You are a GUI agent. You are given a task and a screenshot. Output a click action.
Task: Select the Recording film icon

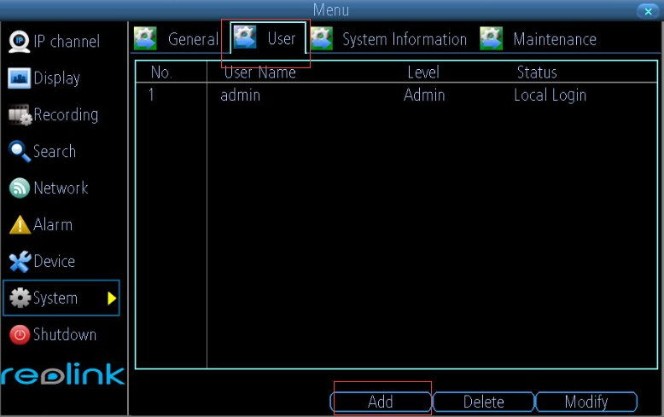[19, 114]
